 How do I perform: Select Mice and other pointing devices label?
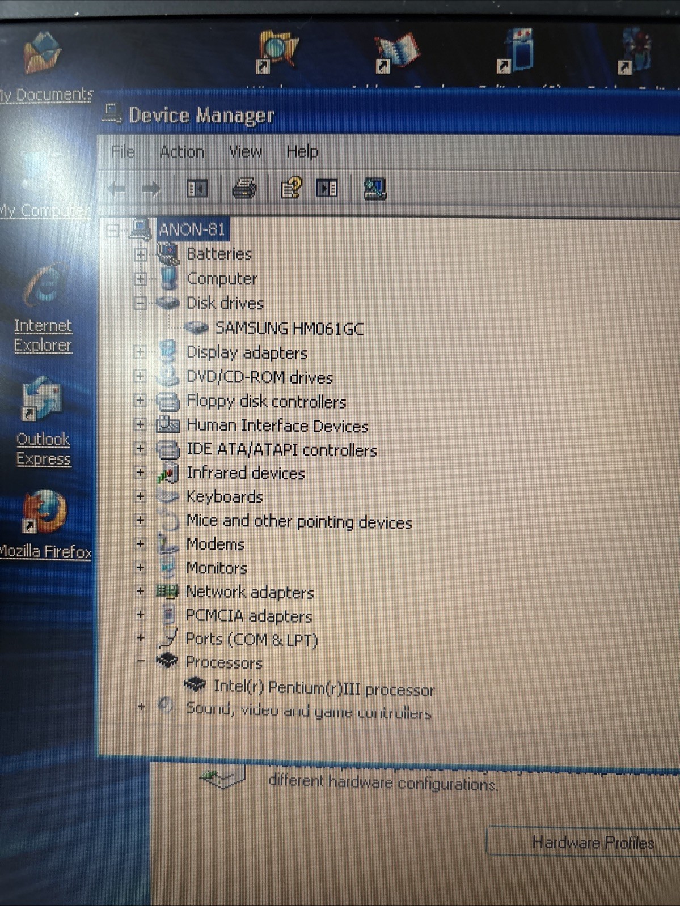click(x=299, y=522)
